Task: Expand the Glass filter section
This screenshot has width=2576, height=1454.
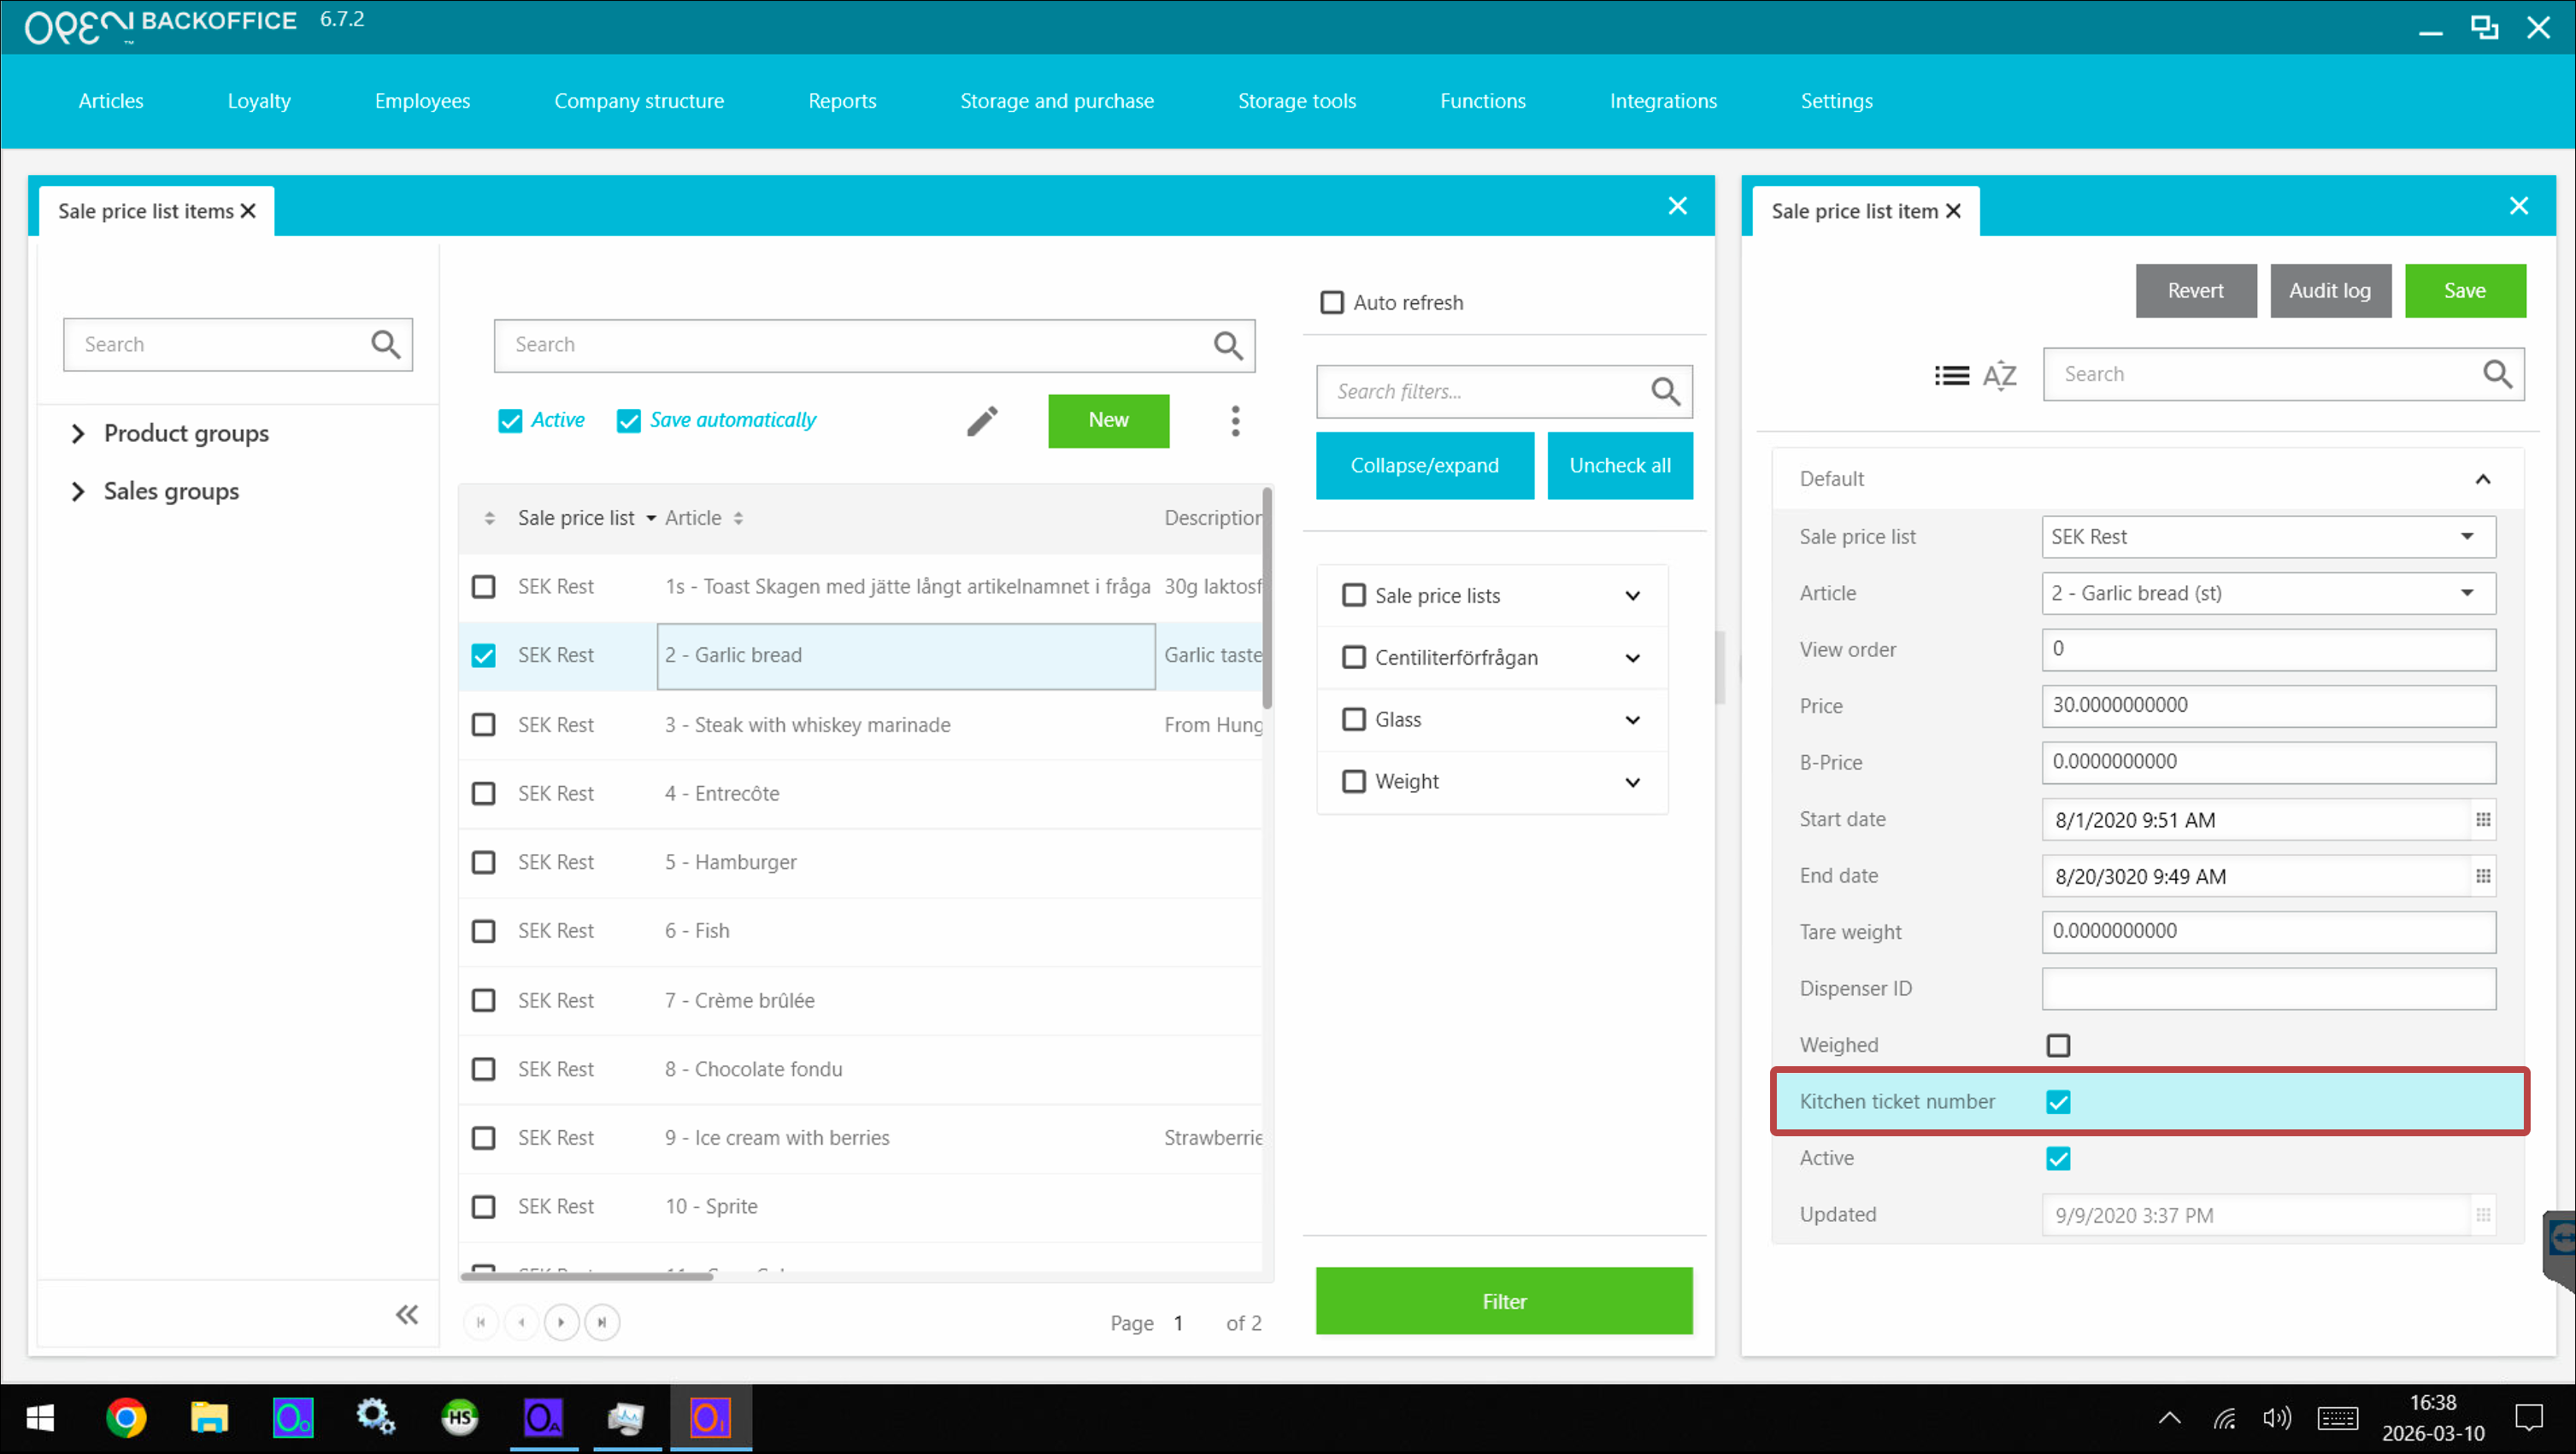Action: (x=1632, y=719)
